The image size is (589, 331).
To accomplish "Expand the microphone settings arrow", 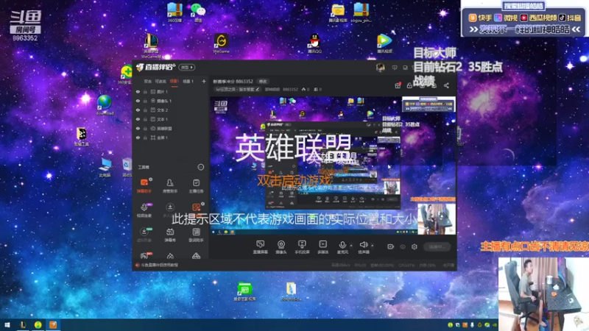I will (351, 246).
